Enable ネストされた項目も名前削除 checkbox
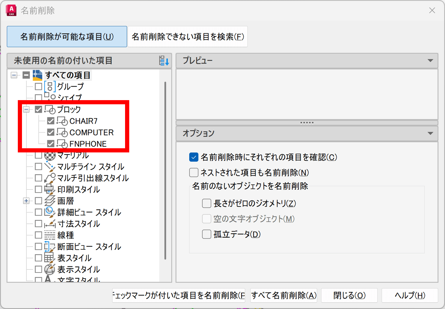The image size is (445, 309). [x=194, y=173]
